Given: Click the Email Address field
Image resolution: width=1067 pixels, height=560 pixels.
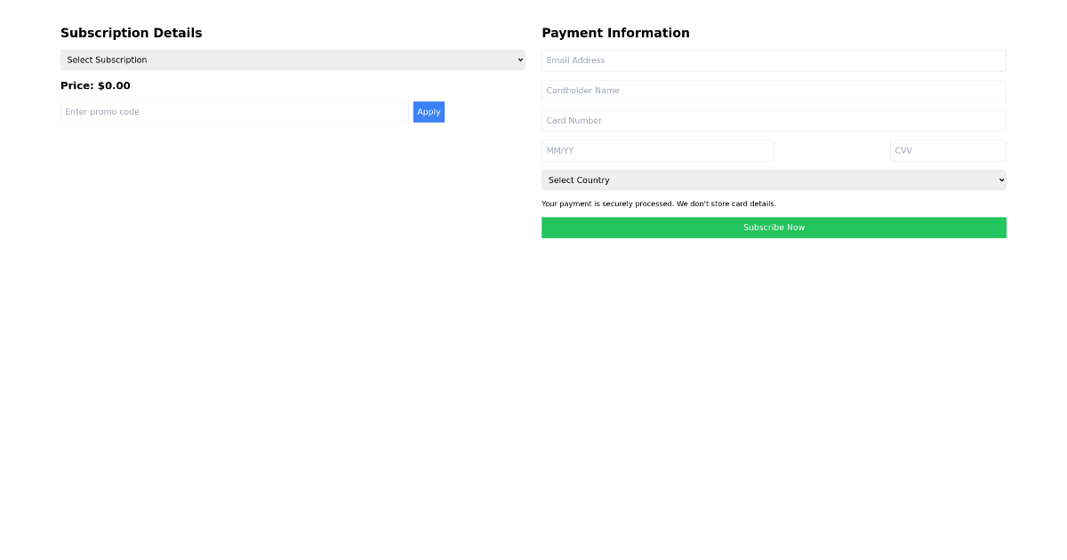Looking at the screenshot, I should [x=774, y=60].
